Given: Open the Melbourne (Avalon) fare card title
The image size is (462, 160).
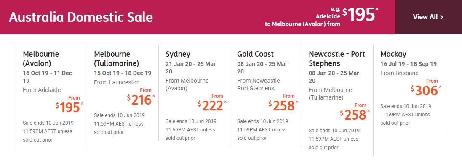Looking at the screenshot, I should tap(41, 59).
